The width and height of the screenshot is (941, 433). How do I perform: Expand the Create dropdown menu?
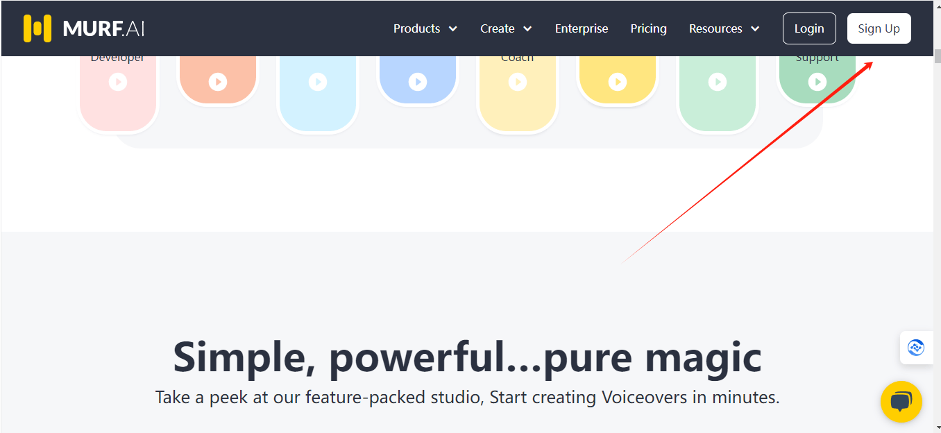click(x=506, y=28)
